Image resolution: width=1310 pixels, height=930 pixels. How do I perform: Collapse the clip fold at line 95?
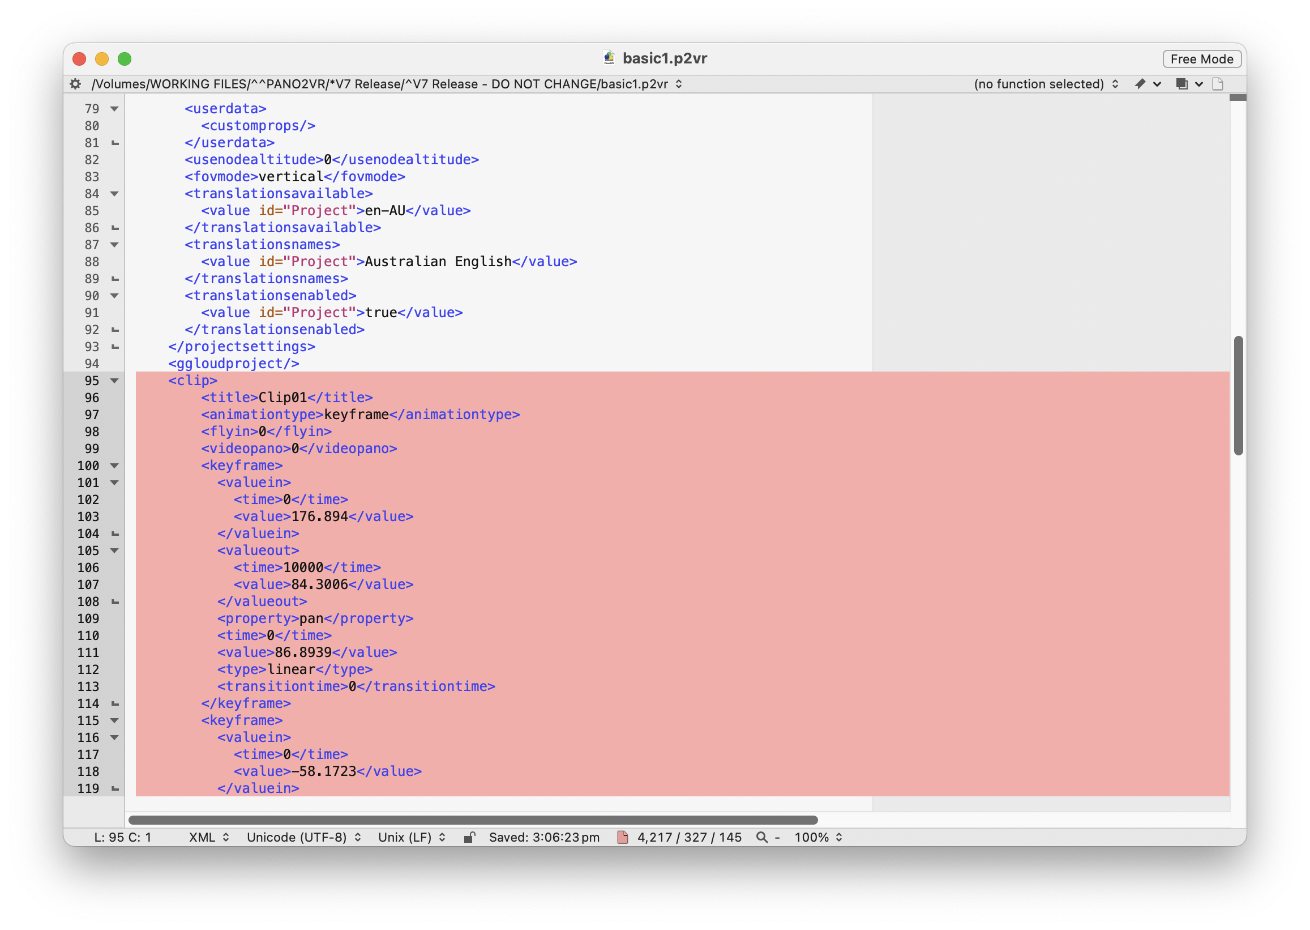tap(114, 381)
